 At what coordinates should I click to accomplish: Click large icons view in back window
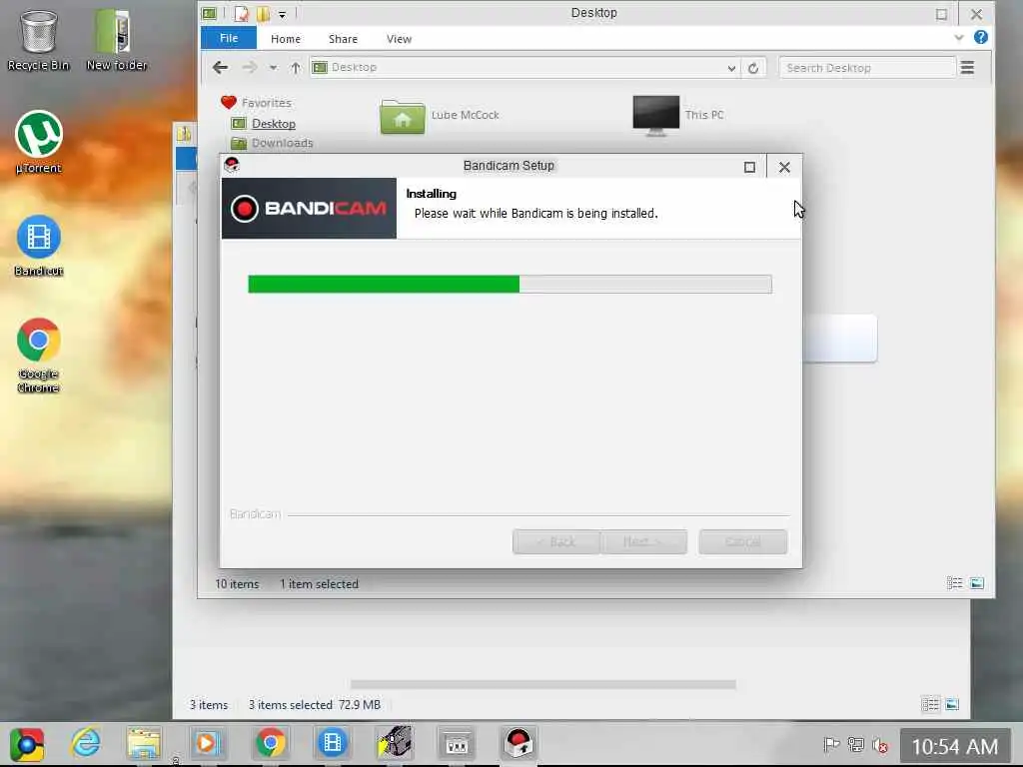pos(952,704)
